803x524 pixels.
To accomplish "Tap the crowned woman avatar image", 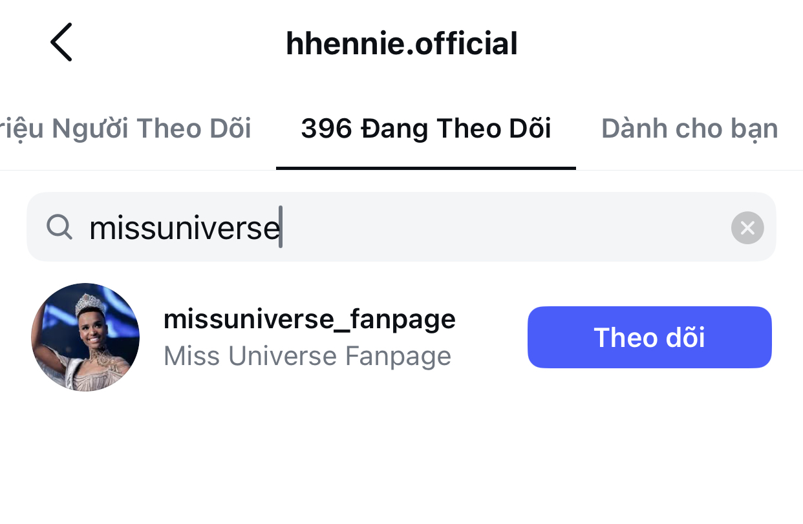I will (85, 337).
